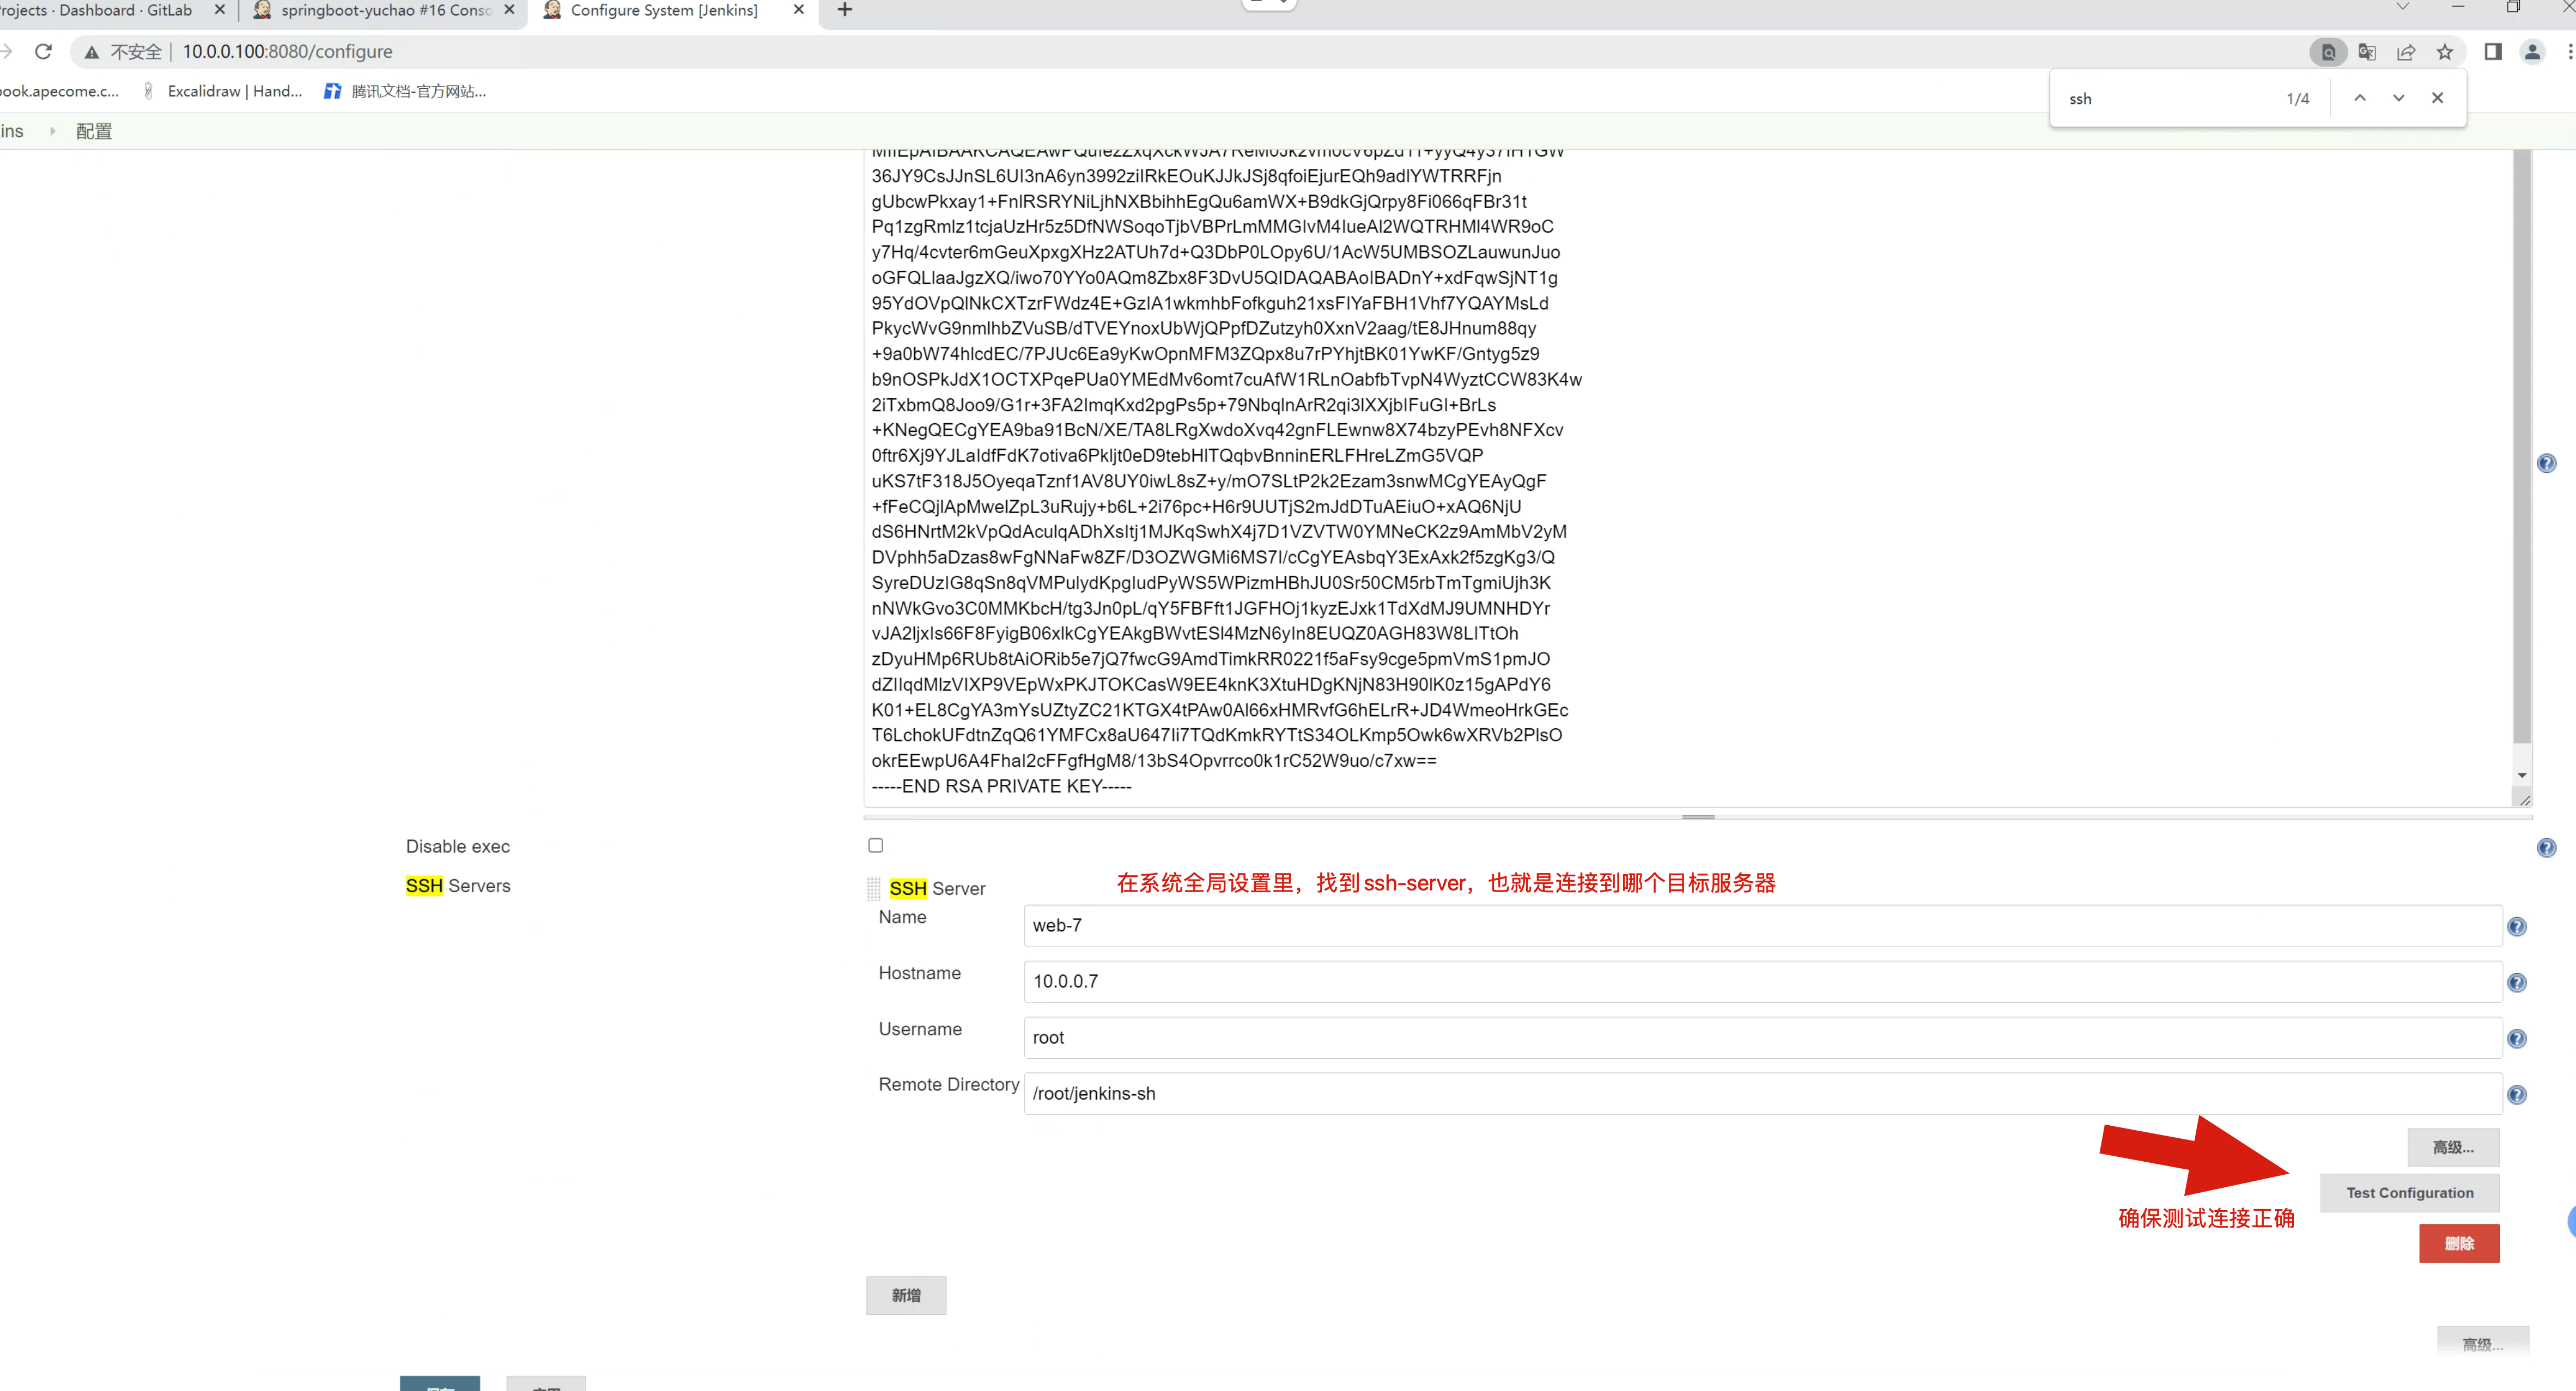Click the help icon next to Remote Directory
2576x1391 pixels.
point(2516,1094)
